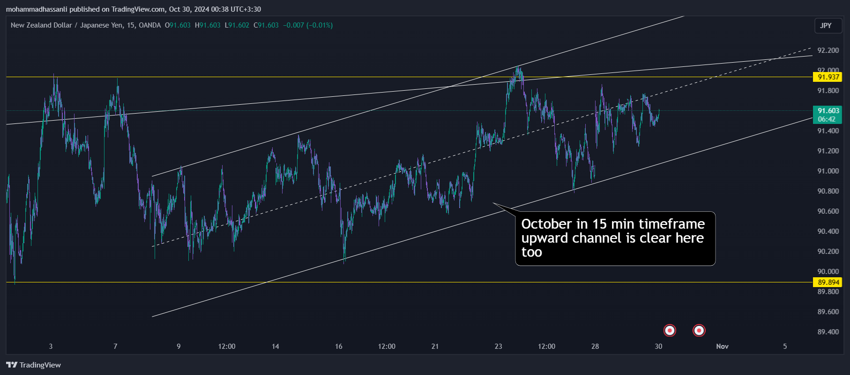Click the change value −0.007 (−0.01%)
This screenshot has width=850, height=375.
pos(308,25)
